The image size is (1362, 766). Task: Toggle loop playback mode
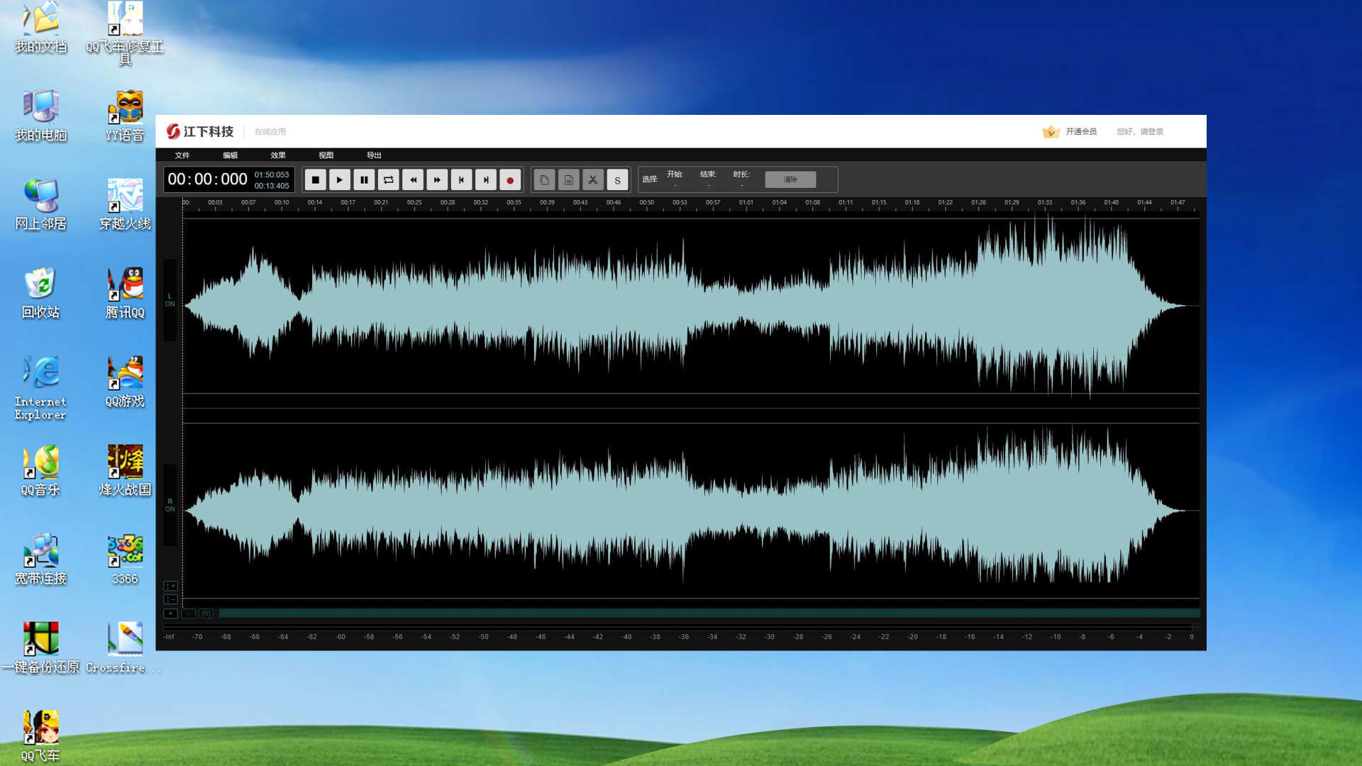tap(389, 180)
